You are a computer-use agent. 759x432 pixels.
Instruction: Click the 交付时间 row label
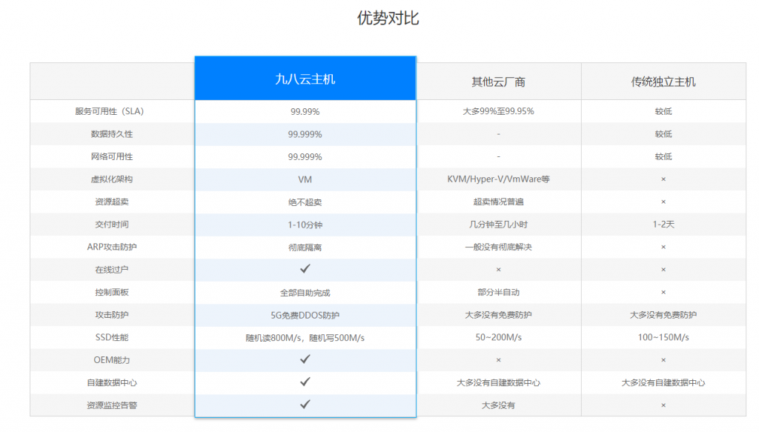[x=112, y=225]
